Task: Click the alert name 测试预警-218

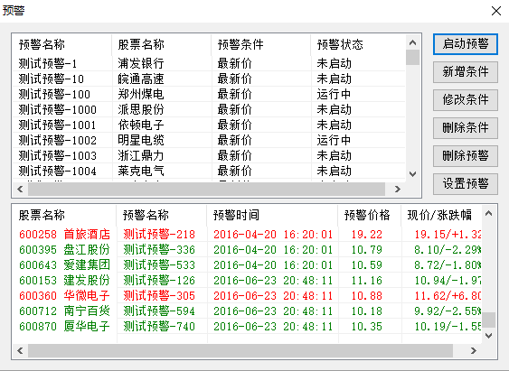Action: [159, 234]
